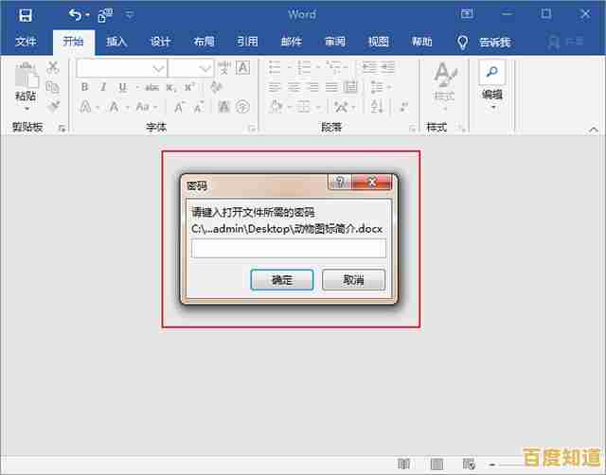
Task: Click the password dialog help question mark
Action: point(340,183)
